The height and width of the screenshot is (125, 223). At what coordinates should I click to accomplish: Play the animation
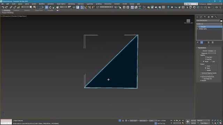[x=177, y=120]
